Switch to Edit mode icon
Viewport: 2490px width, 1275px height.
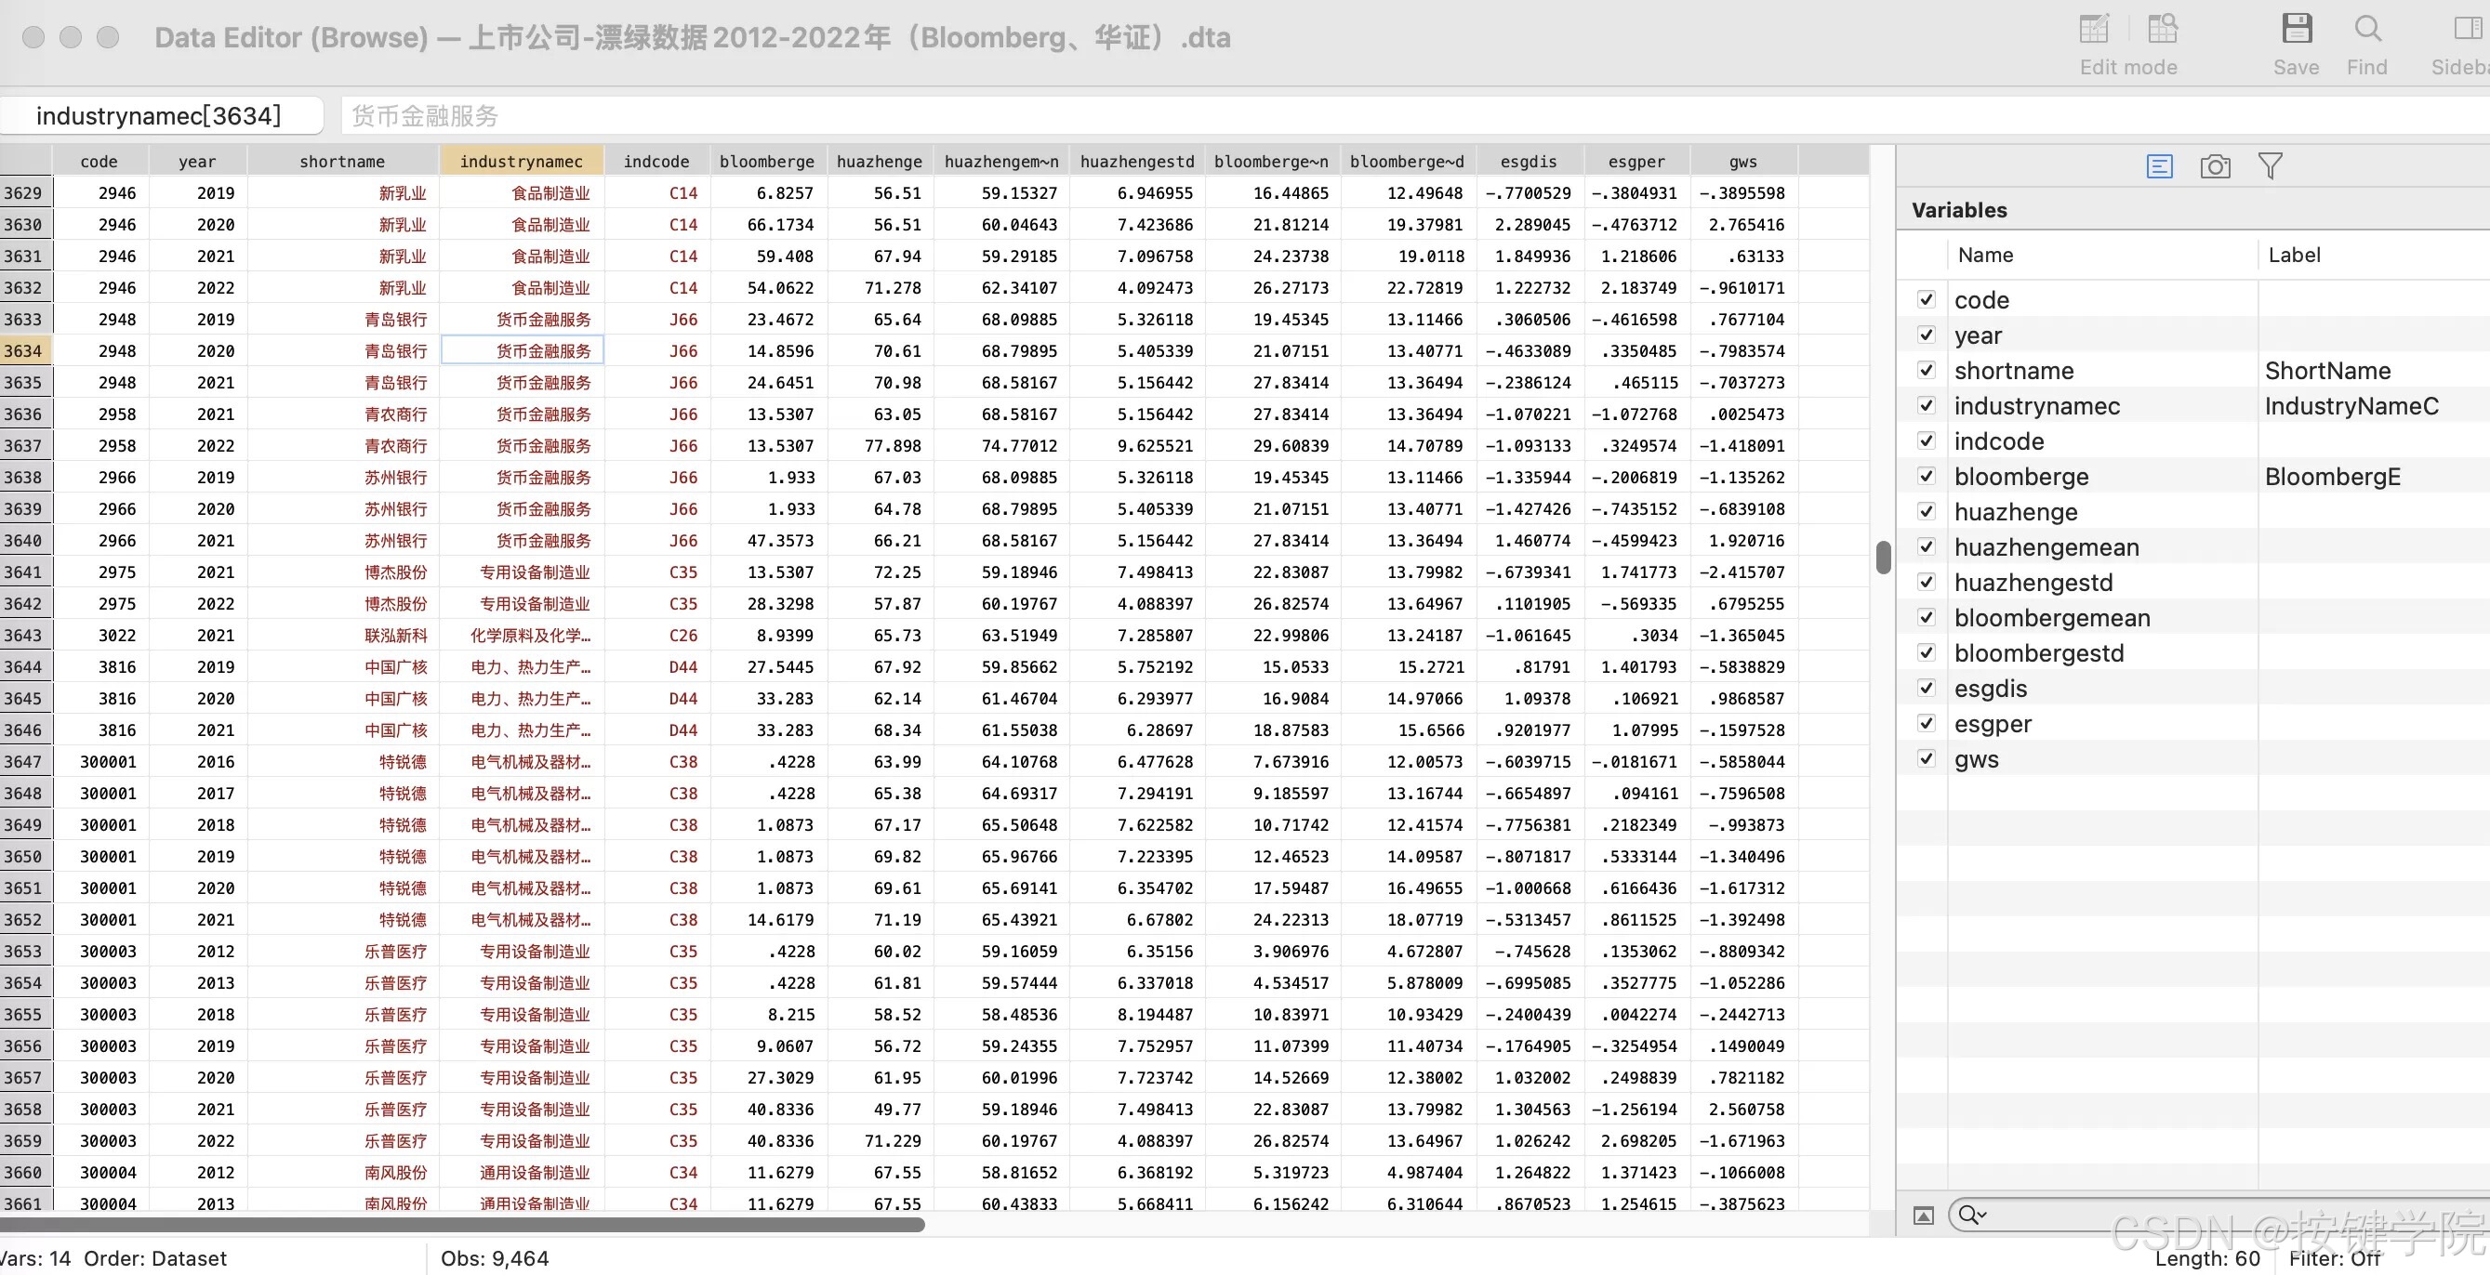pos(2094,29)
